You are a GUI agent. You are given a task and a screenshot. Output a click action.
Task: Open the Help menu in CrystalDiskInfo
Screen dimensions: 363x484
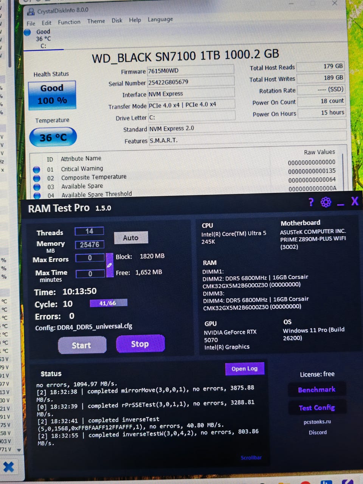135,20
